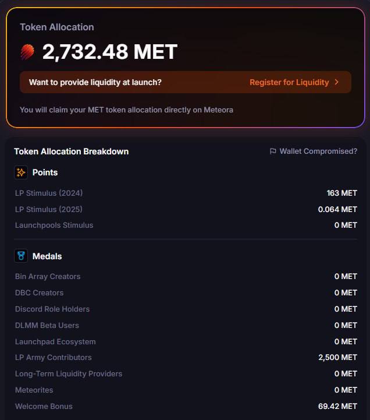Select the LP Stimulus (2025) row
The width and height of the screenshot is (370, 420).
click(186, 209)
